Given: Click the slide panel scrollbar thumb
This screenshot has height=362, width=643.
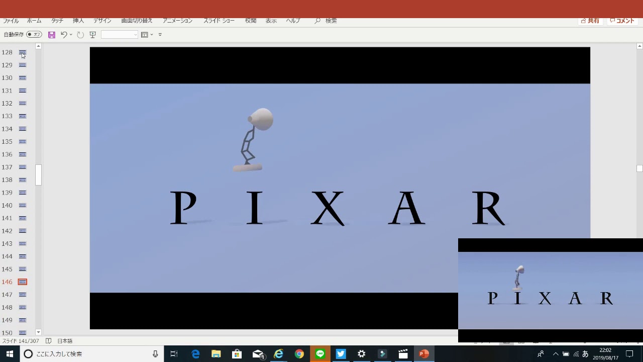Looking at the screenshot, I should coord(38,175).
